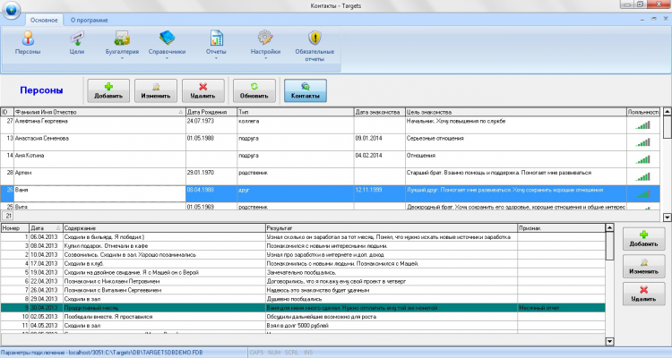Click the Признак column header
672x358 pixels.
point(561,228)
